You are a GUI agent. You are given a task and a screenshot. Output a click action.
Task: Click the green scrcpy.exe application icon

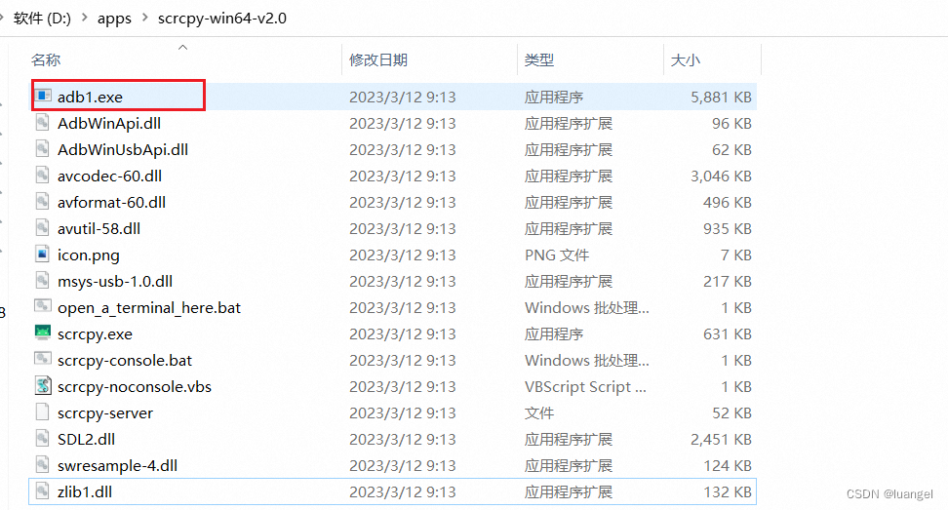43,333
